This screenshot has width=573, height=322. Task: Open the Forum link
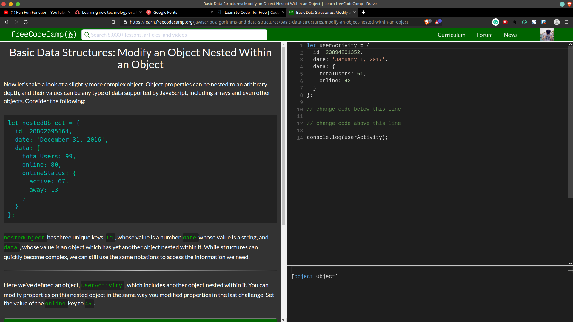coord(485,35)
